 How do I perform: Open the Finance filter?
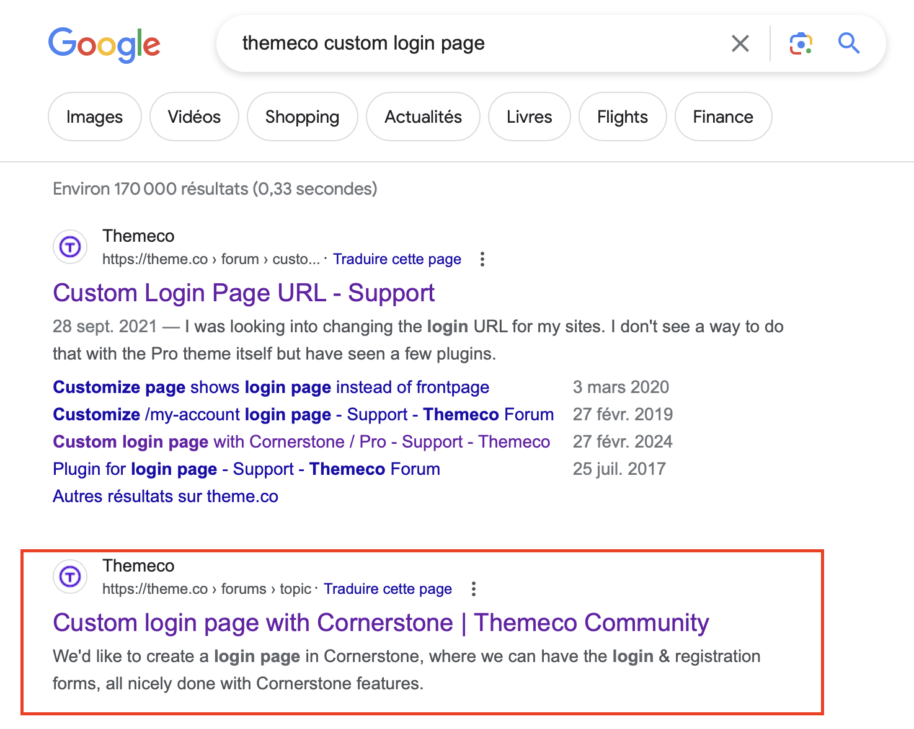click(x=722, y=117)
